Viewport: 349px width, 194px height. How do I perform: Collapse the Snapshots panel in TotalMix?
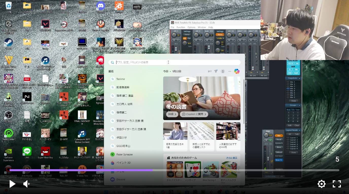click(299, 78)
